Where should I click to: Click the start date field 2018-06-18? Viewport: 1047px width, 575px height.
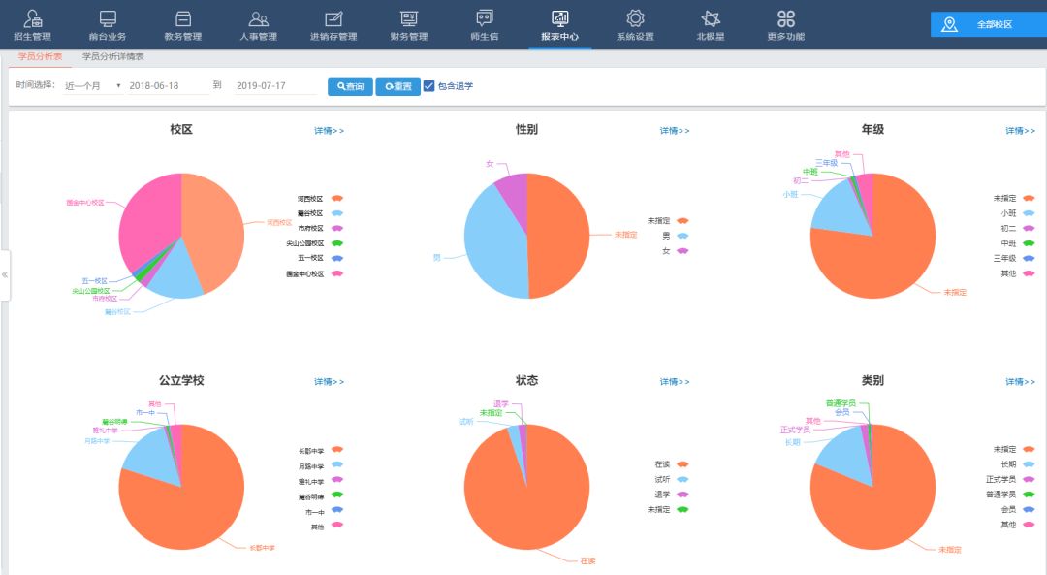[167, 86]
